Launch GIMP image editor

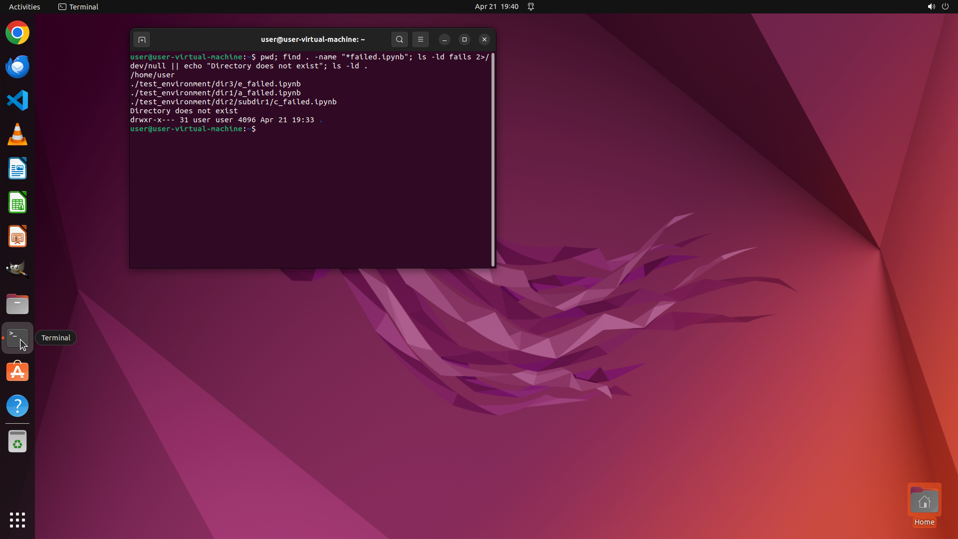[17, 269]
